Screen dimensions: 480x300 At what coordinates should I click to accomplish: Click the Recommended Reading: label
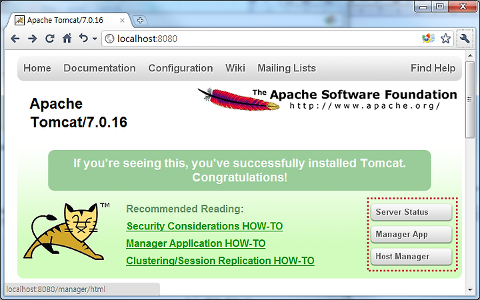tap(185, 209)
